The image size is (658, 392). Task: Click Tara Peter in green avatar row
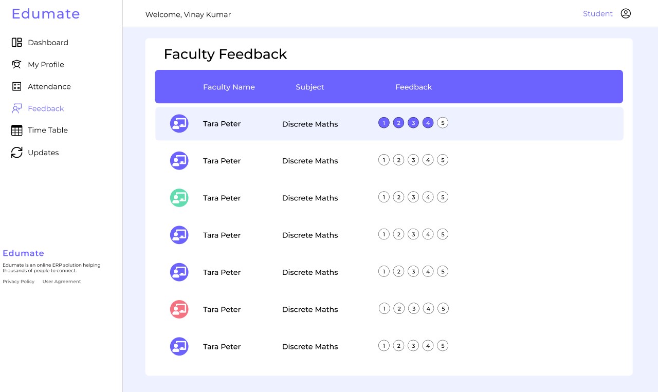[x=222, y=198]
